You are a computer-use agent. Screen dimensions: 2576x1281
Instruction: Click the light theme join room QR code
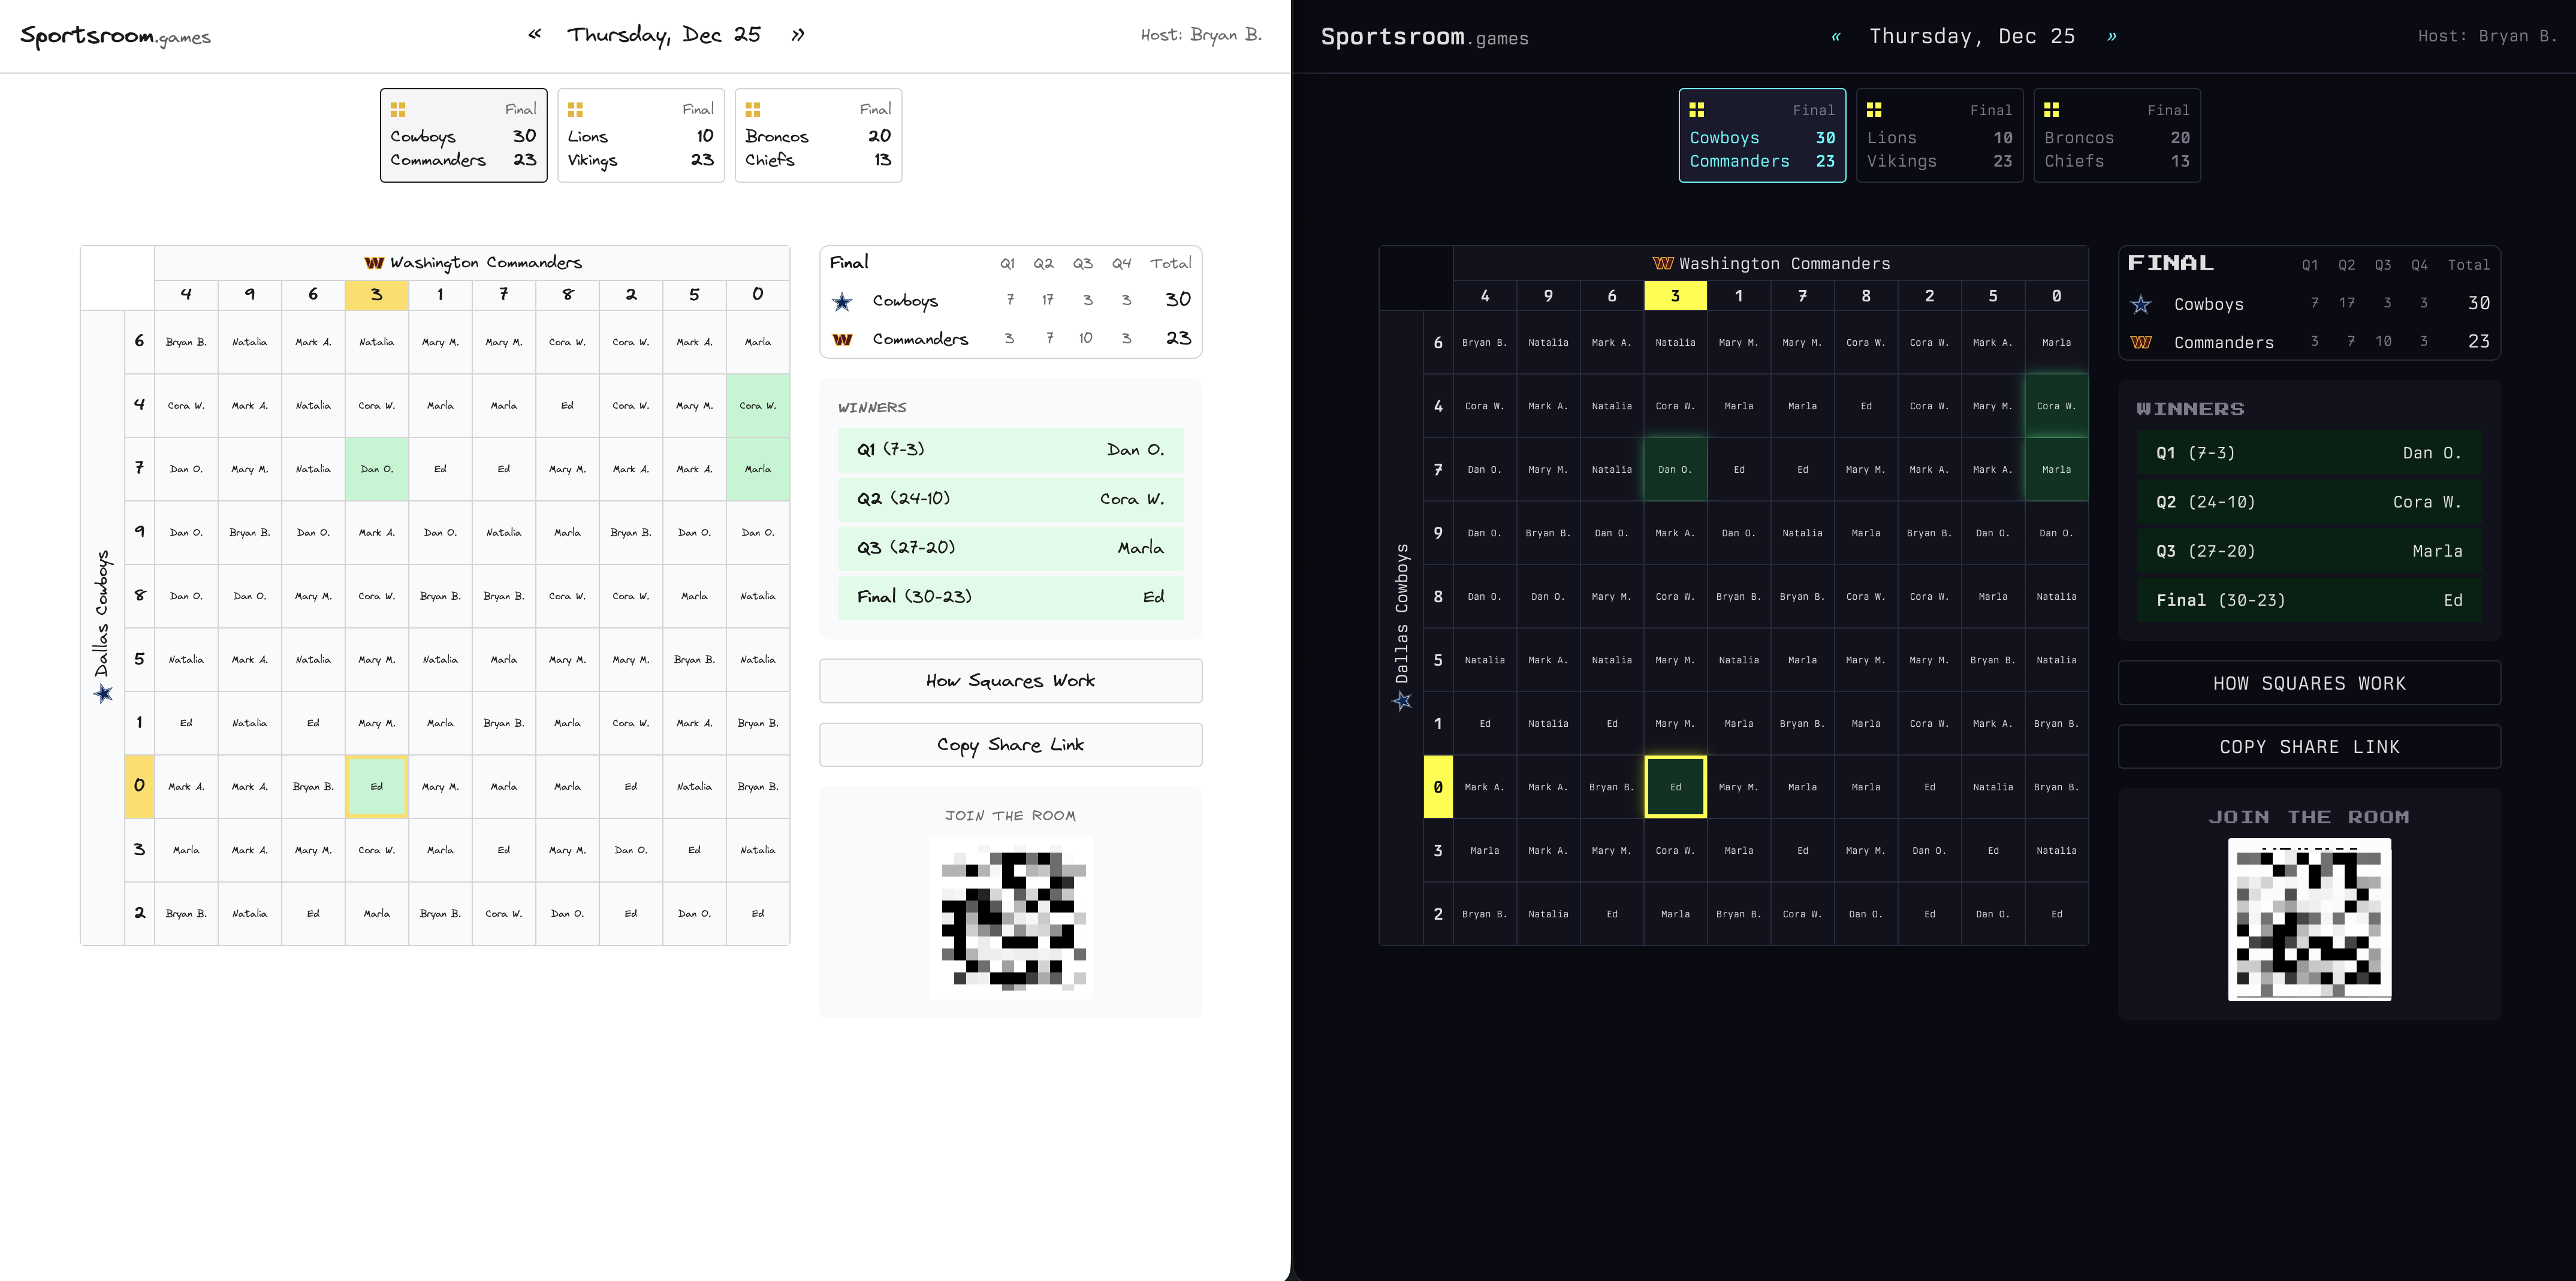pos(1011,917)
